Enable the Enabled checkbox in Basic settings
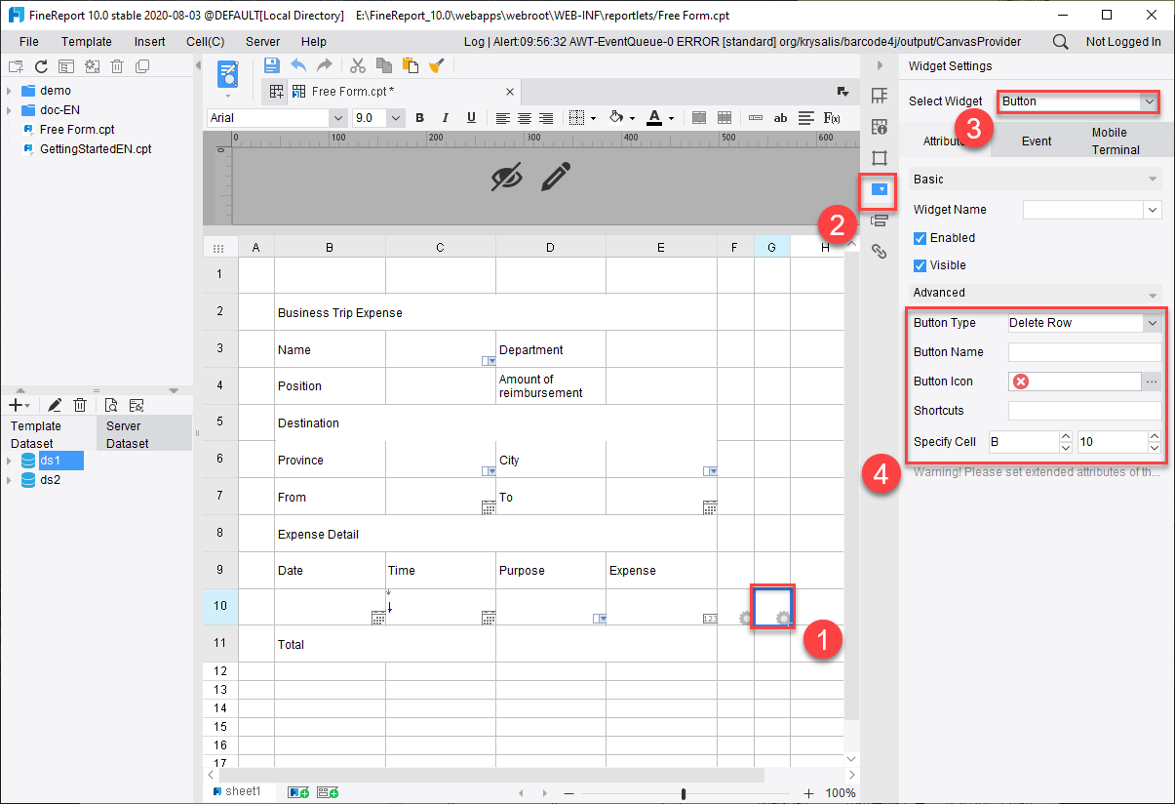Screen dimensions: 1175x804 pyautogui.click(x=918, y=237)
